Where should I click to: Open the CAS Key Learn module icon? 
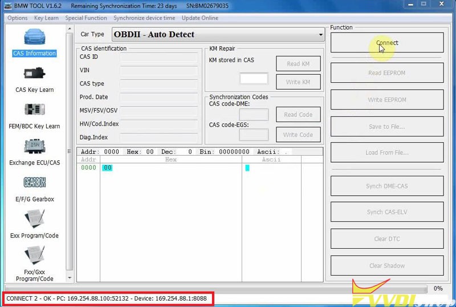pos(35,73)
